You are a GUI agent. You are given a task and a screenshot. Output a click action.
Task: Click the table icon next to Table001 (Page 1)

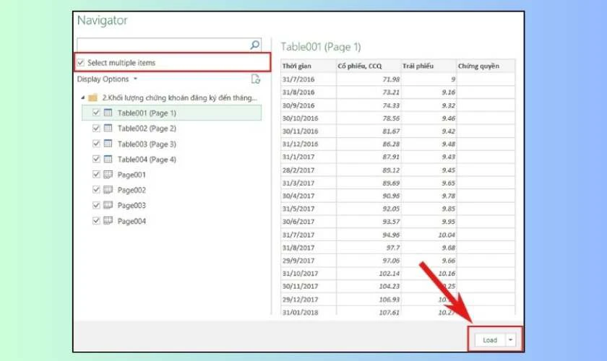pos(108,113)
